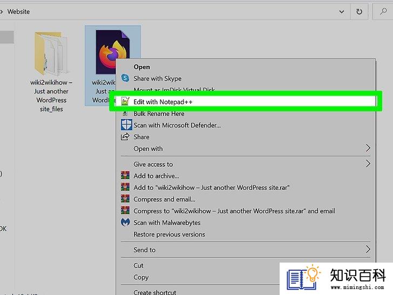Select Scan with Microsoft Defender
This screenshot has height=295, width=393.
[246, 125]
